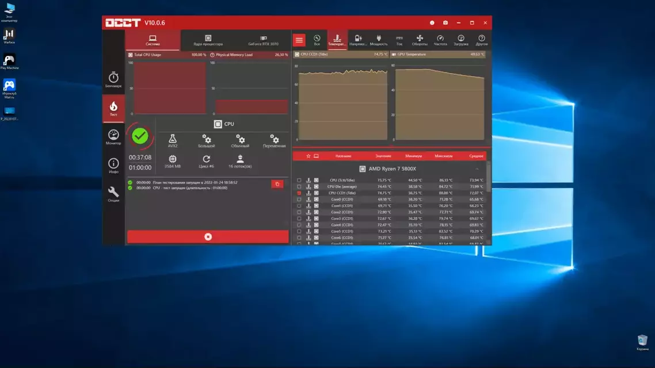Click the monitor column header icon

(x=316, y=156)
